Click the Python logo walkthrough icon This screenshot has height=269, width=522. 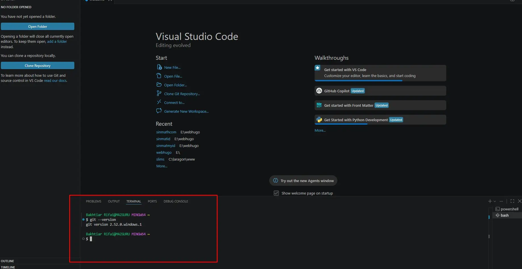(x=319, y=119)
